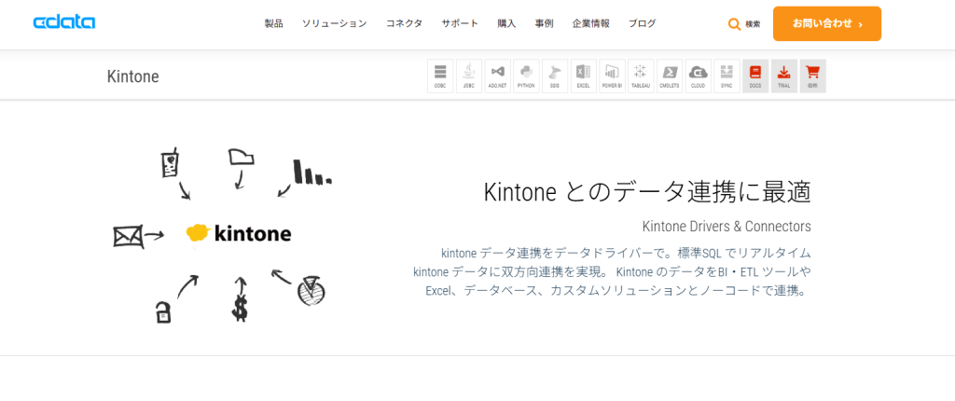
Task: Click the heading Kintone とのデータ連携に最適
Action: [647, 192]
